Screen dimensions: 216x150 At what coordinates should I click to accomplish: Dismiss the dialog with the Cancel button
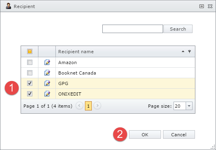[x=179, y=135]
